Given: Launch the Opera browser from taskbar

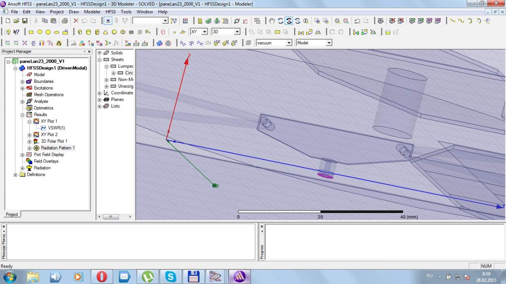Looking at the screenshot, I should tap(102, 277).
